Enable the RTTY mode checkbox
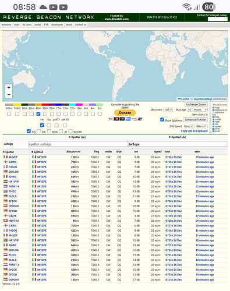 click(x=49, y=125)
